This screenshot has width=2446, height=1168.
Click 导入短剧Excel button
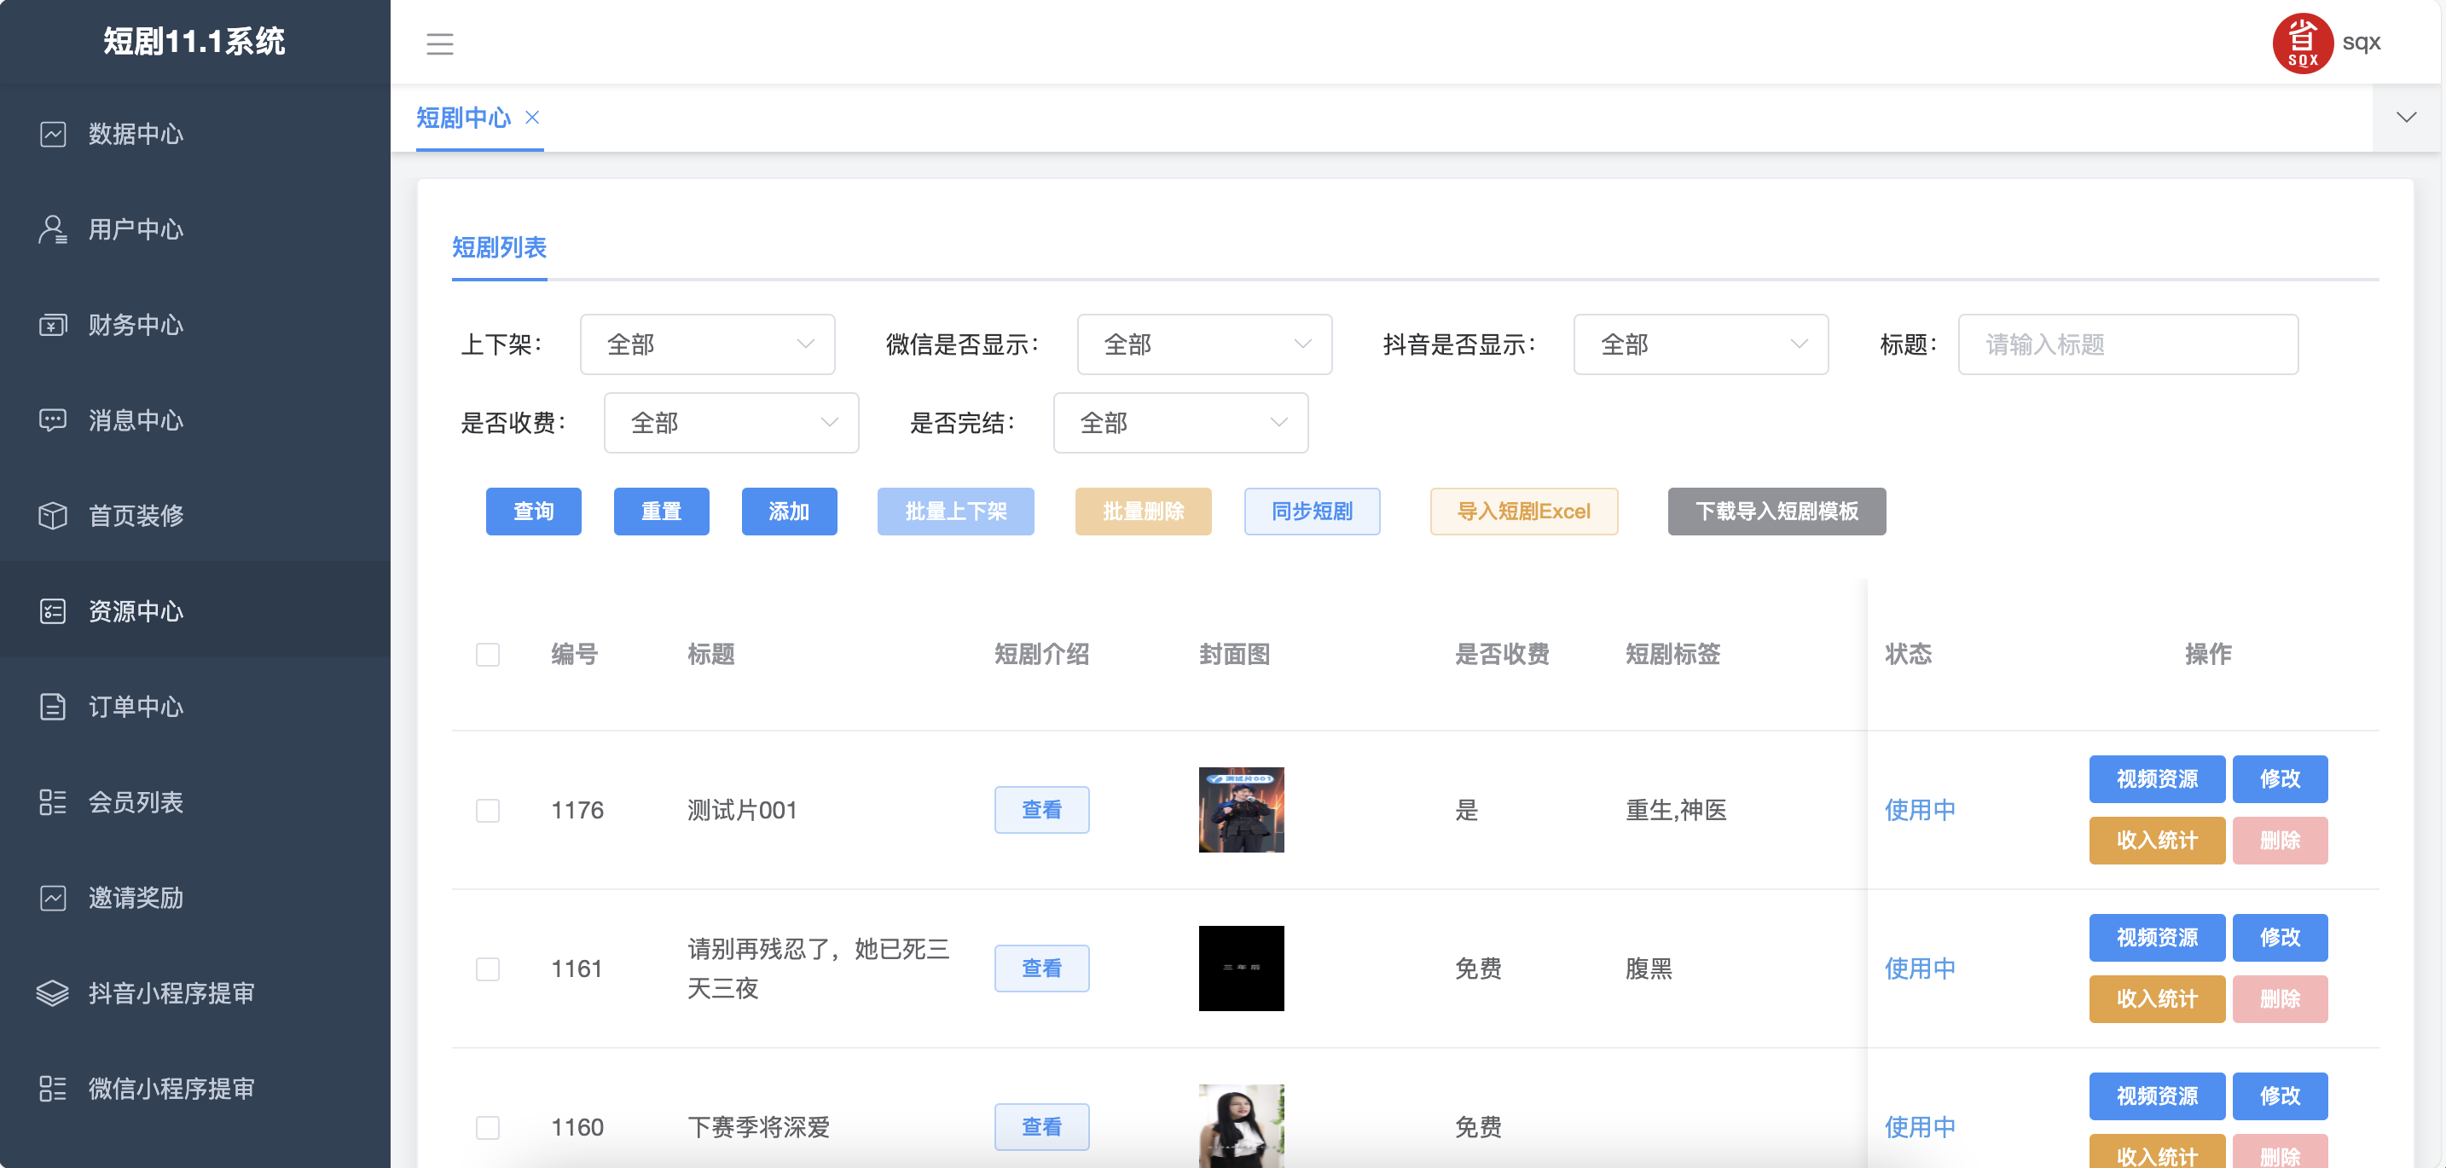1520,510
